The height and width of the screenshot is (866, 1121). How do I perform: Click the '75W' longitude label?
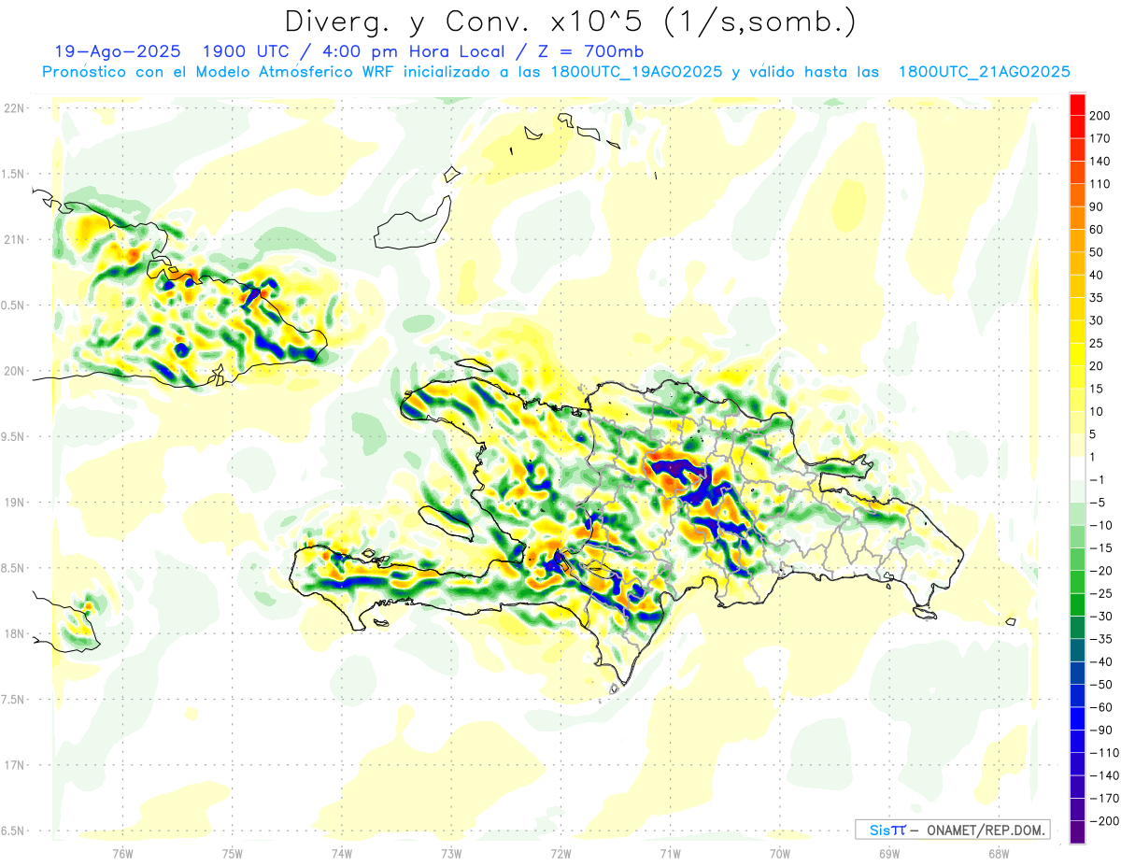pos(233,853)
